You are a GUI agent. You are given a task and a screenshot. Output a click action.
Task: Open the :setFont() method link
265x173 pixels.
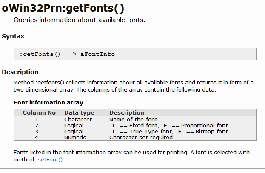49,160
